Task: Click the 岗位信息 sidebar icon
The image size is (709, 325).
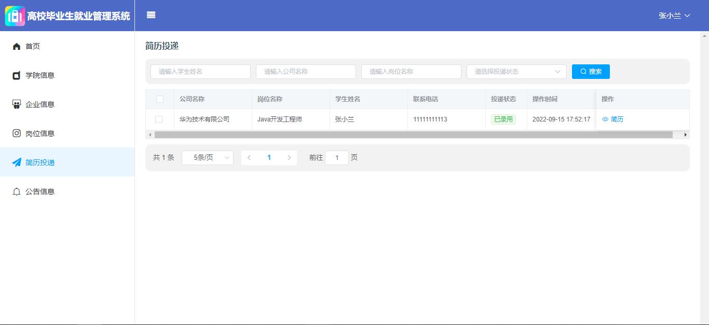Action: click(x=17, y=133)
